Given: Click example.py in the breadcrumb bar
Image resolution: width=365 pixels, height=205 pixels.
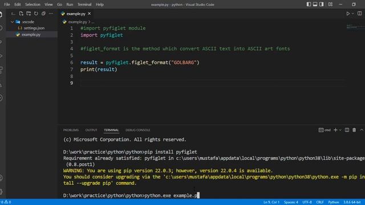Looking at the screenshot, I should [78, 22].
